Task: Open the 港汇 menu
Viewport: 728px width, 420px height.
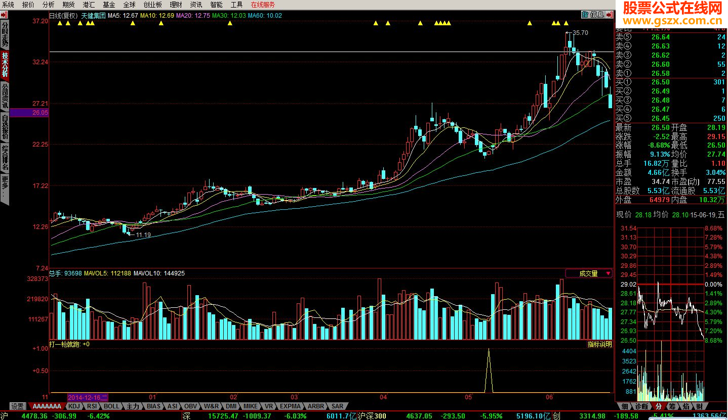Action: tap(89, 5)
